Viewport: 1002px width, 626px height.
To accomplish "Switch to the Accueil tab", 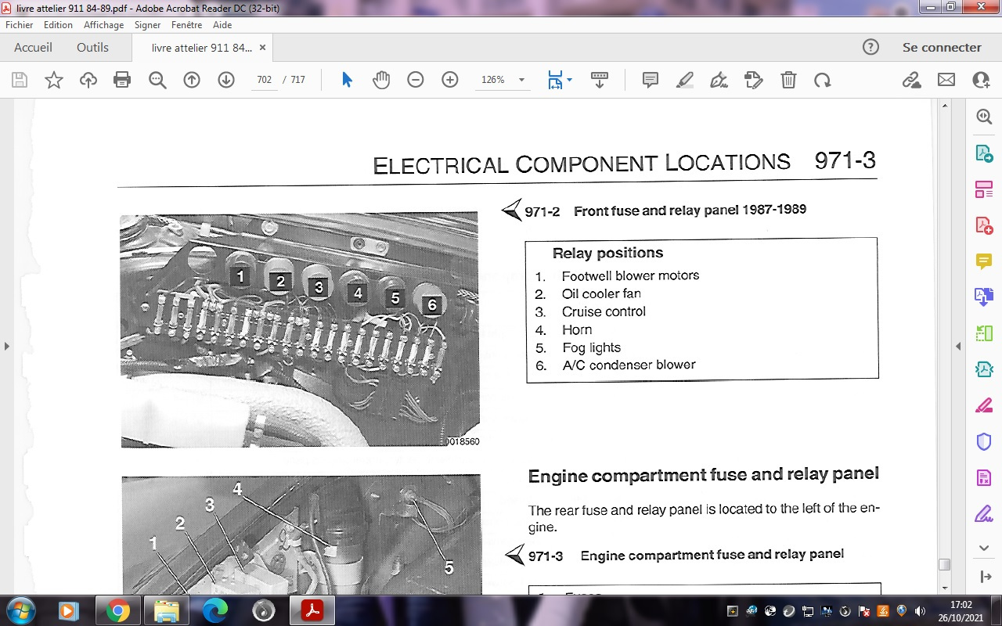I will pos(33,47).
